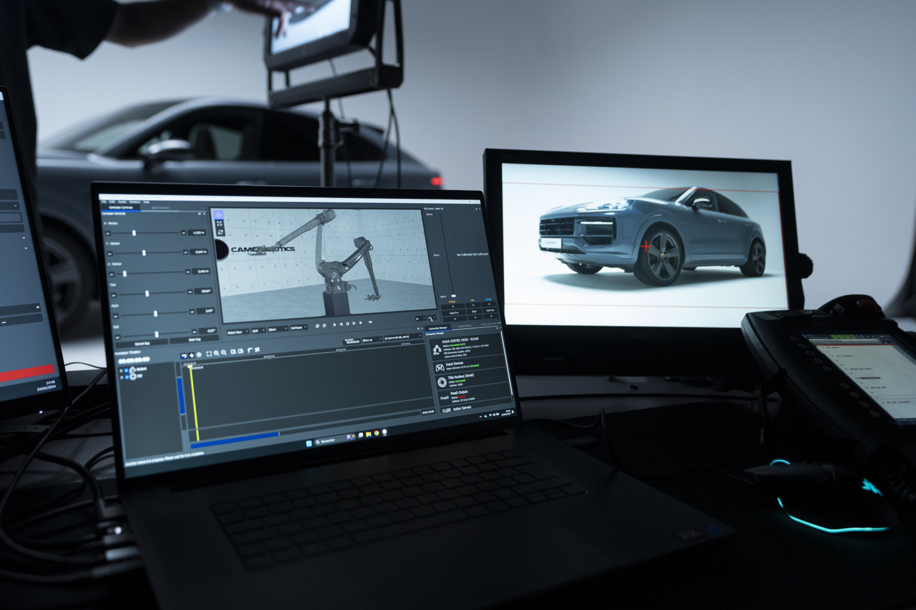
Task: Expand the Robot track in timeline tree
Action: 121,371
